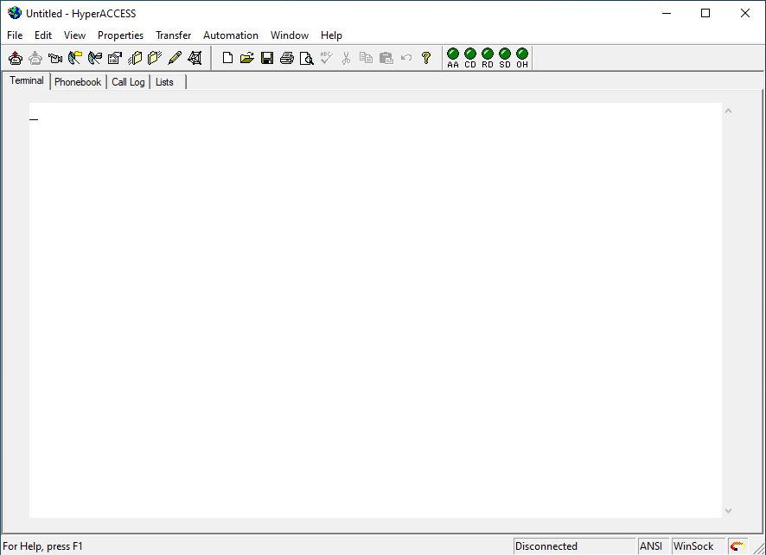The image size is (766, 555).
Task: Select the yellow pencil toolbar icon
Action: 175,58
